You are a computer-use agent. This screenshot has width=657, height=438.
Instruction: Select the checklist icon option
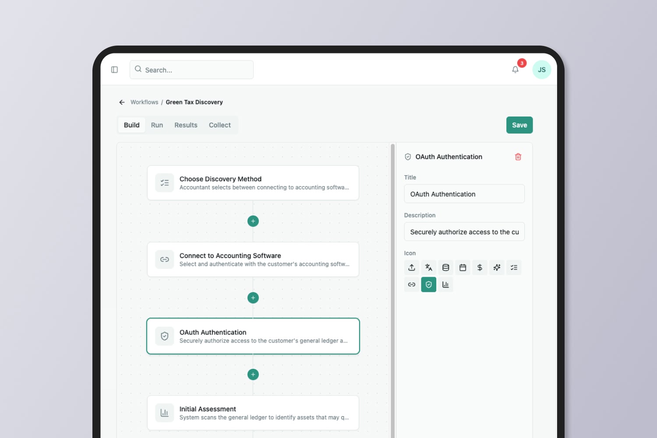pos(514,267)
